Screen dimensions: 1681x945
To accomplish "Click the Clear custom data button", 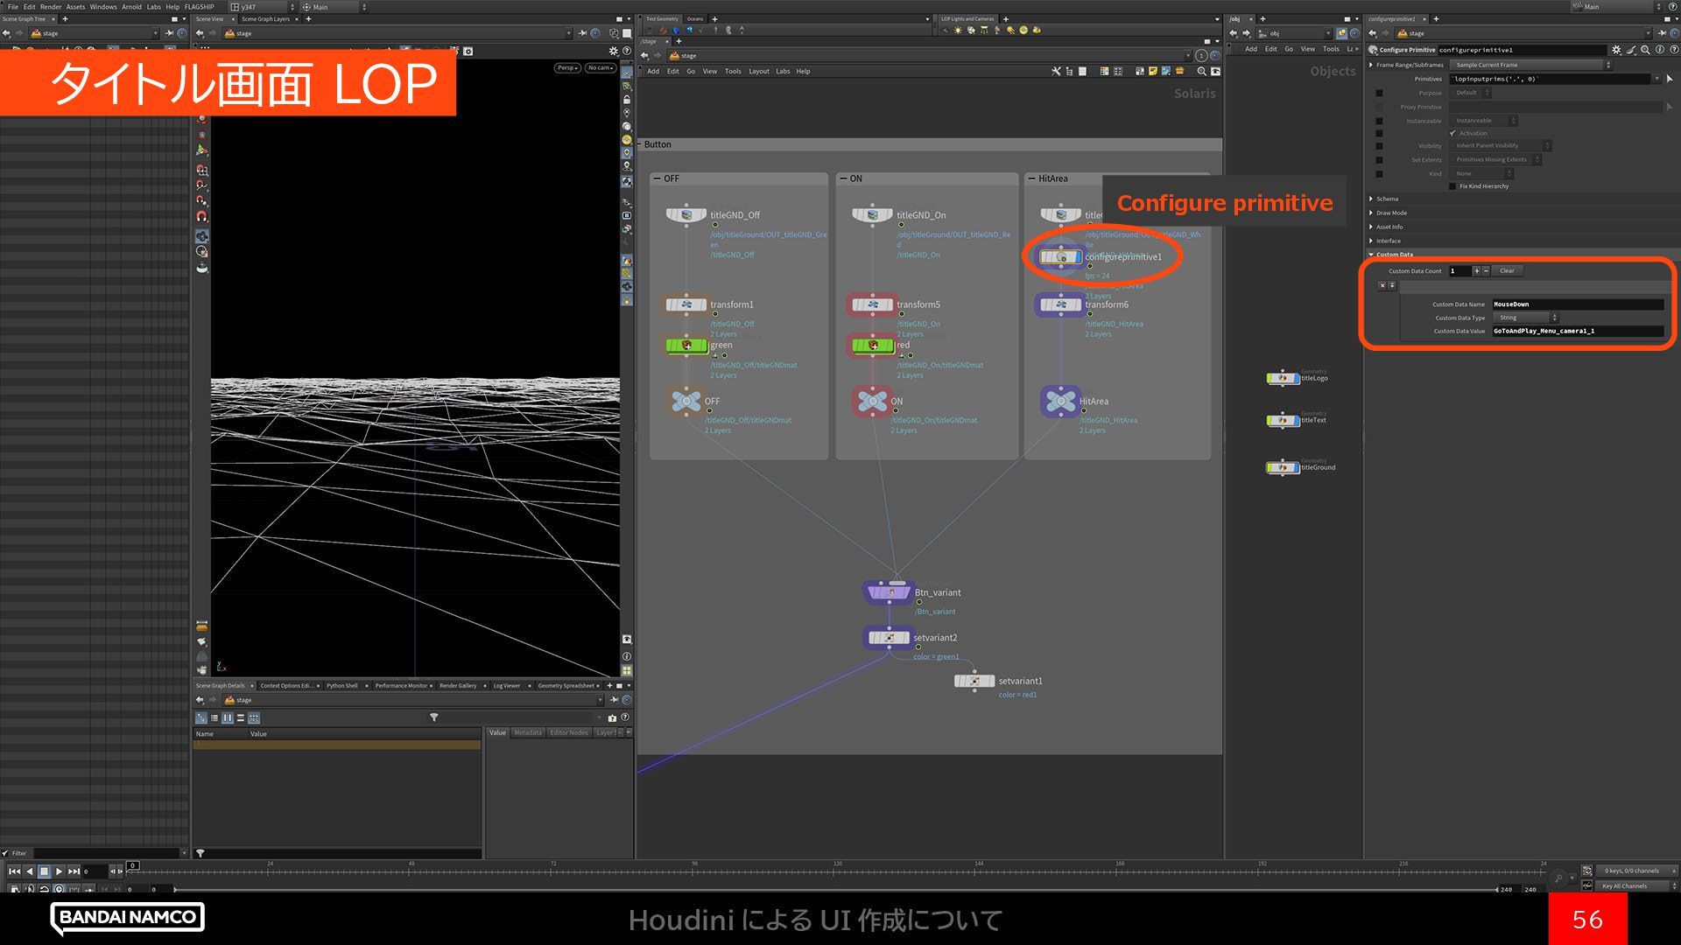I will (x=1507, y=271).
